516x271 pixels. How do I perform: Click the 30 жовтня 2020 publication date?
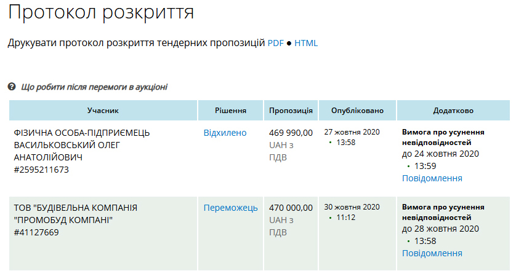pyautogui.click(x=352, y=207)
